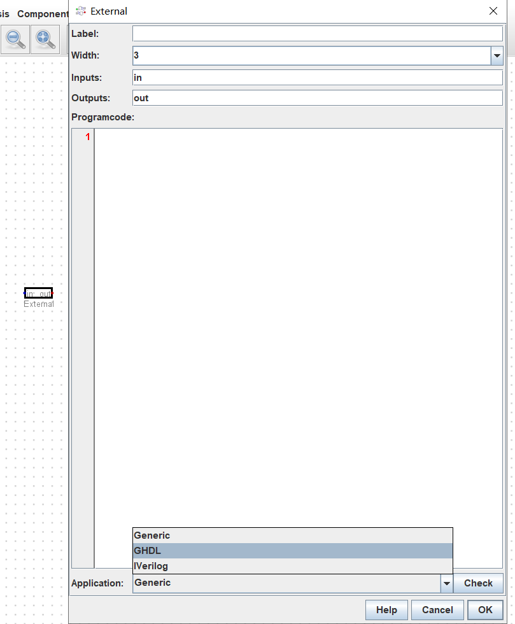Click the Width value field

pyautogui.click(x=312, y=56)
